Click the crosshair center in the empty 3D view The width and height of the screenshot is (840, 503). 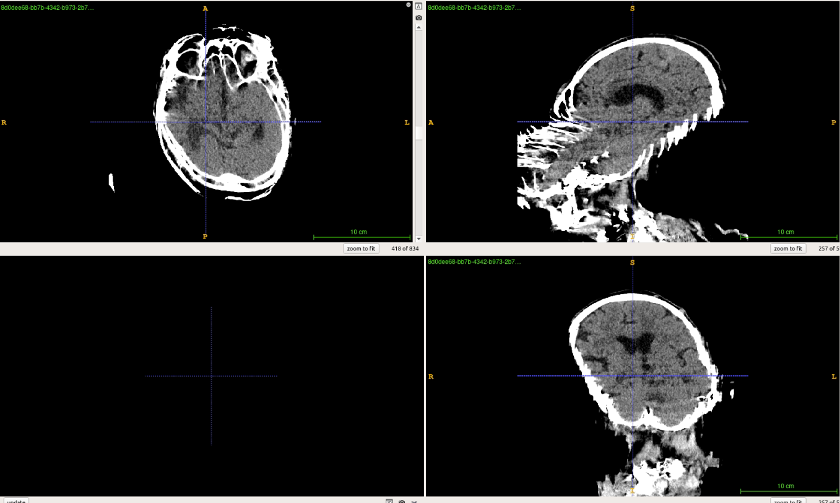(211, 376)
